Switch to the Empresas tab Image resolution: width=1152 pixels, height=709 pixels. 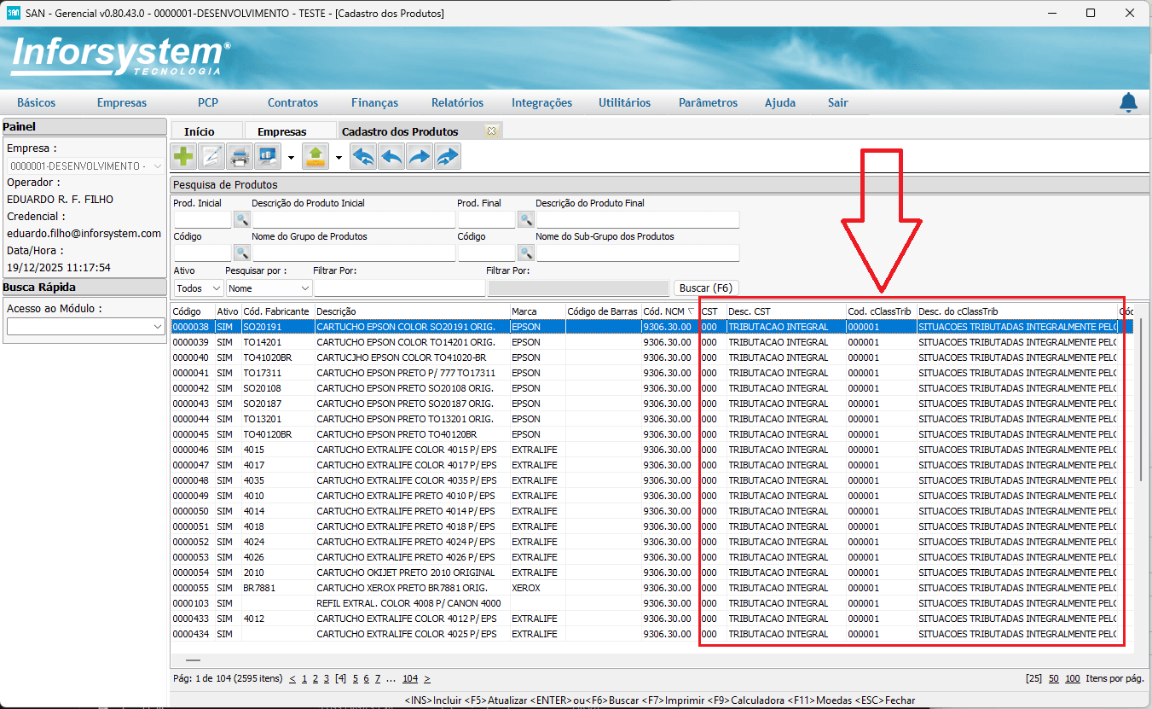tap(281, 131)
